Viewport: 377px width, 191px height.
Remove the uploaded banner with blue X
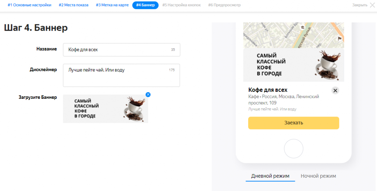coord(148,95)
